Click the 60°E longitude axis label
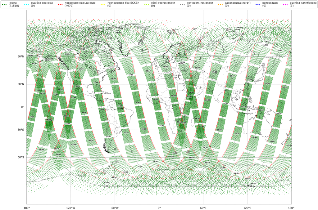Viewport: 318px width, 210px height. pos(203,207)
